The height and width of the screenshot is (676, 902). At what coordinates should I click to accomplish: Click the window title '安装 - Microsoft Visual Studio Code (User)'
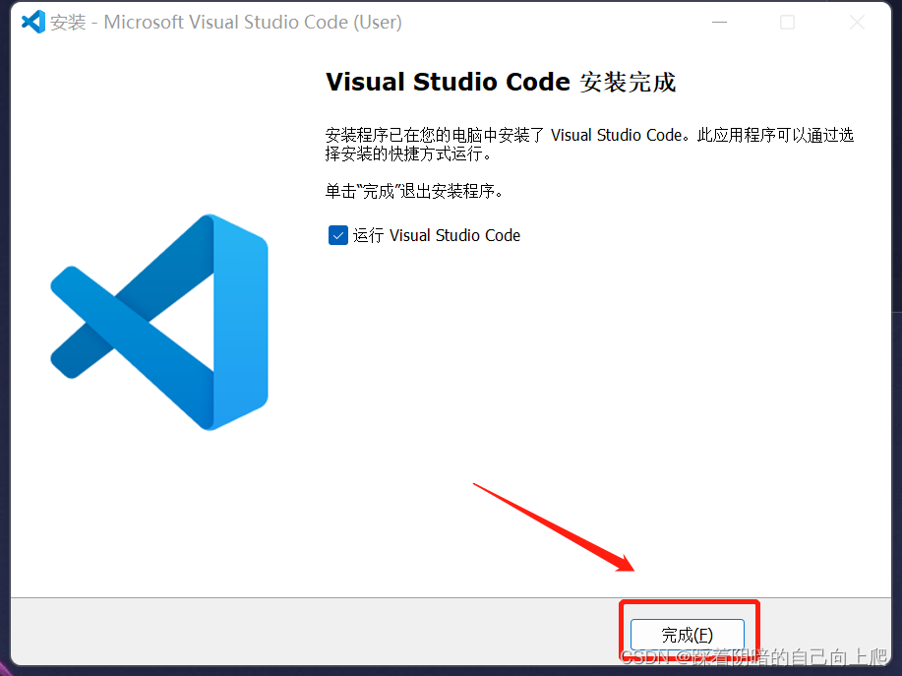coord(226,22)
